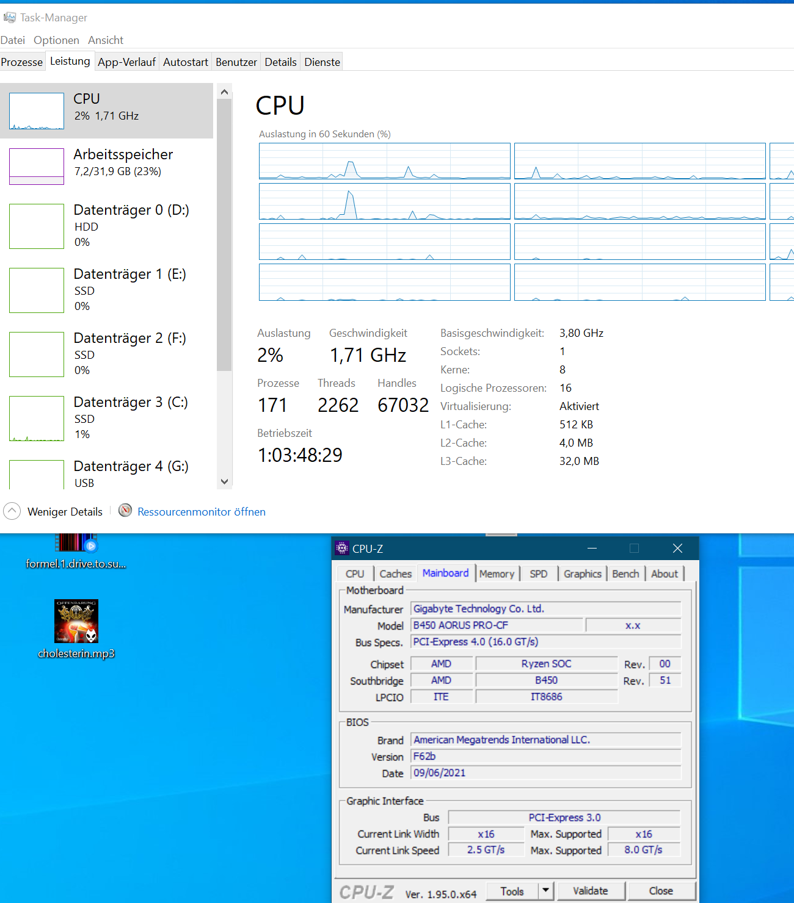
Task: Click the Model field B450 AORUS PRO-CF
Action: 497,625
